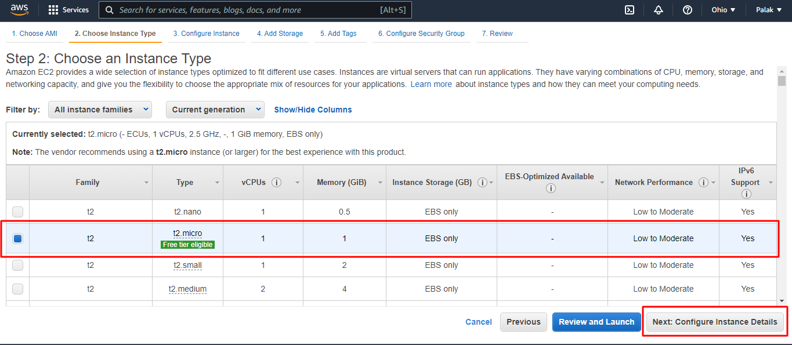Launch the CloudShell terminal icon
Screen dimensions: 792x345
pos(630,10)
